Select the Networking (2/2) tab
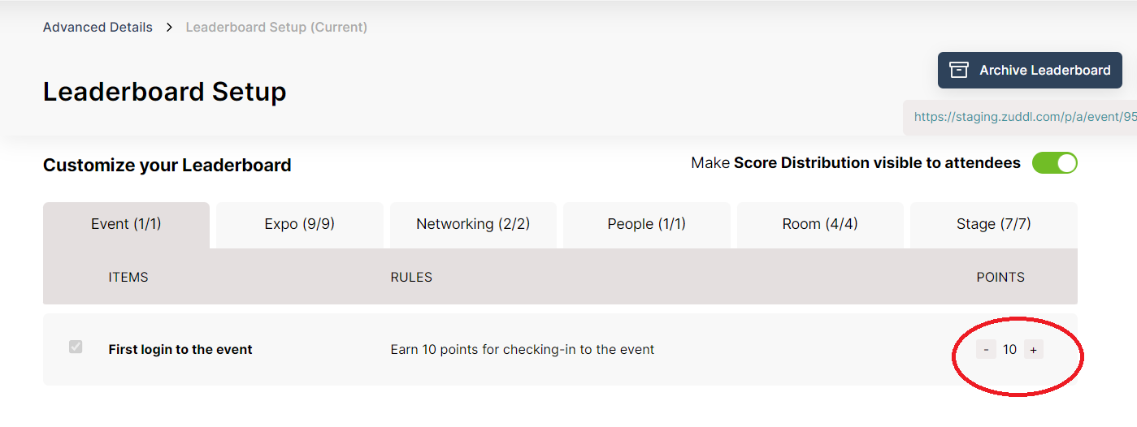This screenshot has height=427, width=1137. click(x=473, y=224)
